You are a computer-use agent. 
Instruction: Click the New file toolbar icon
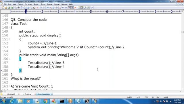pos(3,8)
